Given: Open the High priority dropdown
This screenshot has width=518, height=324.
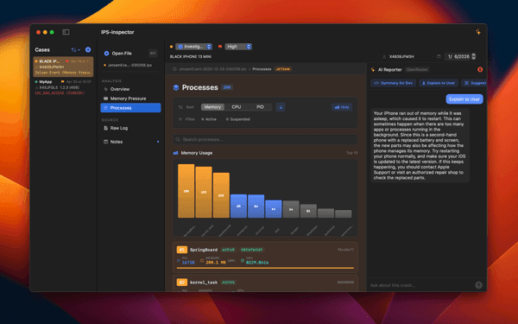Looking at the screenshot, I should pos(238,47).
